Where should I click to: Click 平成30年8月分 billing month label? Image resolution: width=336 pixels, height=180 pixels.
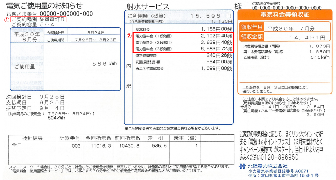27,37
